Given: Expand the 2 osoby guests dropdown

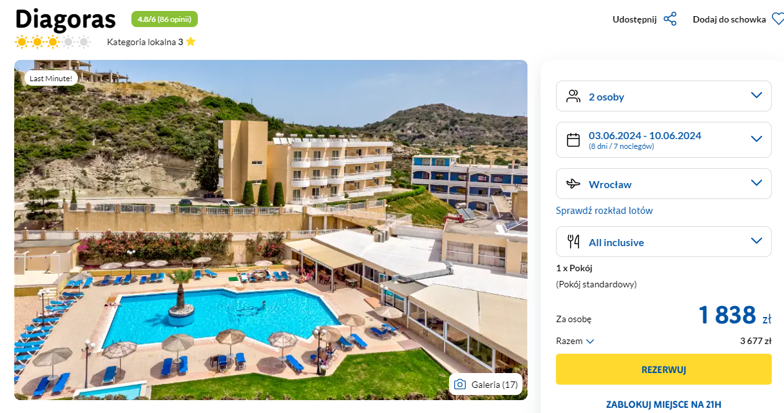Looking at the screenshot, I should pos(664,96).
